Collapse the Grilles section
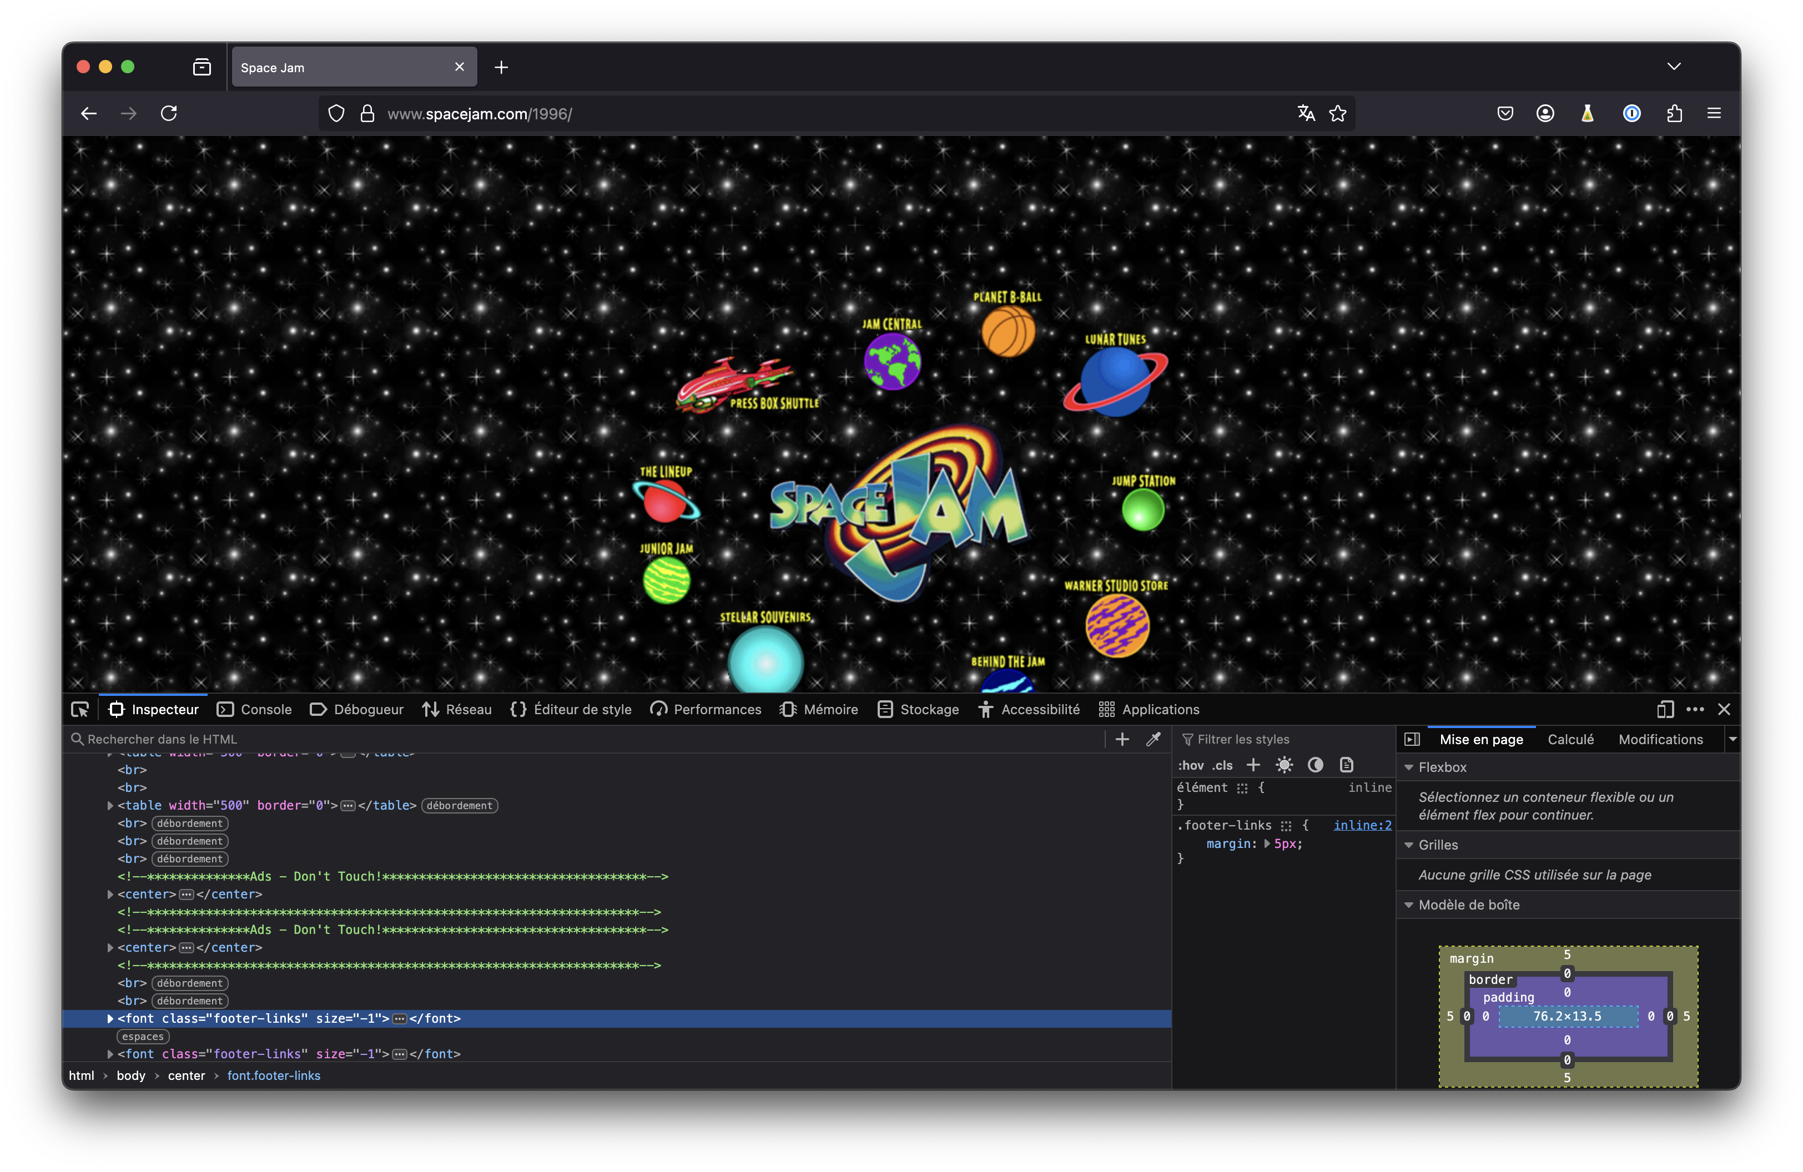This screenshot has width=1803, height=1172. pyautogui.click(x=1409, y=845)
